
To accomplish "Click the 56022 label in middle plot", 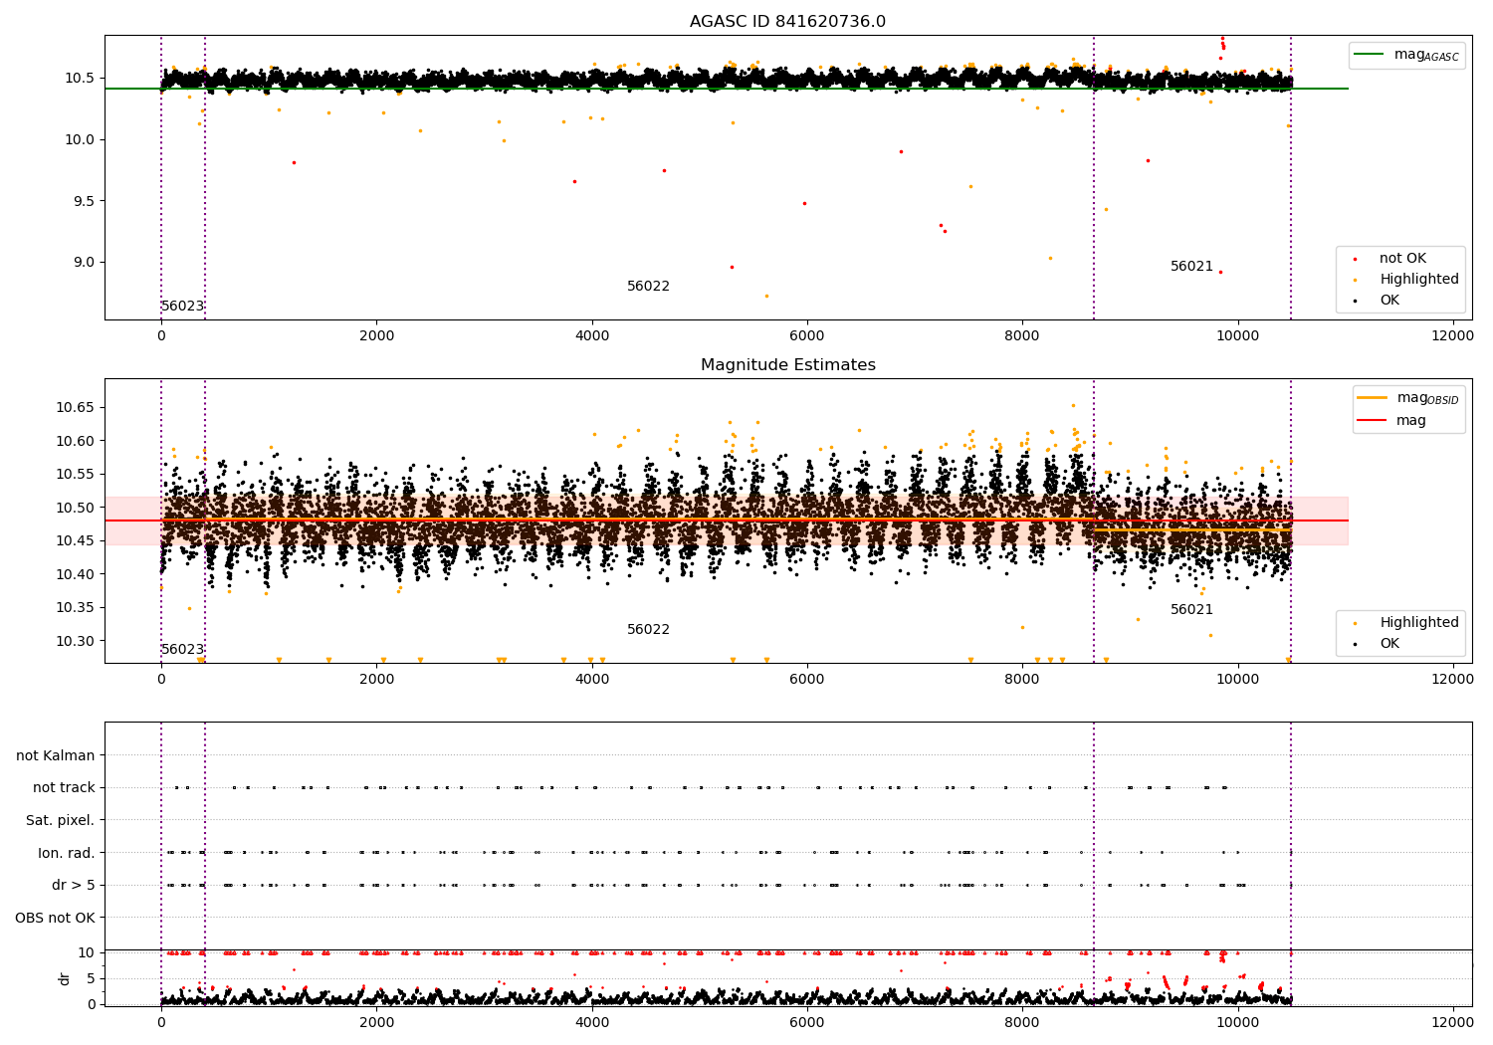I will (x=648, y=630).
